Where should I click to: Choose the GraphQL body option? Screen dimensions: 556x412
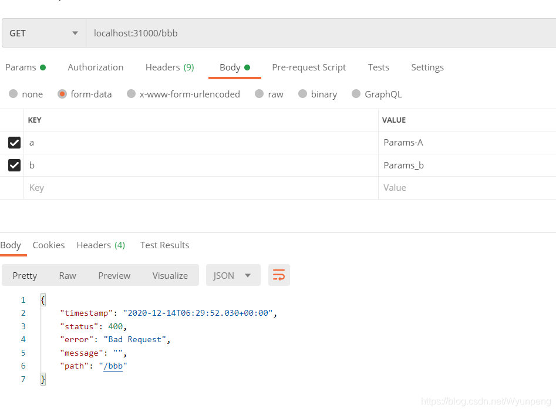[356, 94]
